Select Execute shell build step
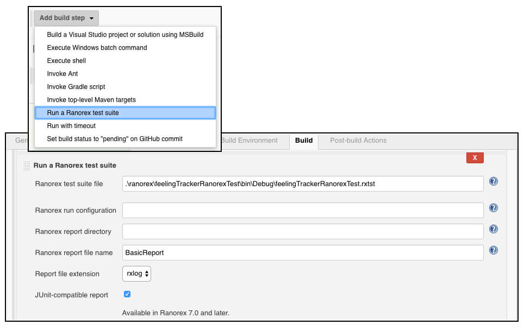The width and height of the screenshot is (524, 325). 125,61
